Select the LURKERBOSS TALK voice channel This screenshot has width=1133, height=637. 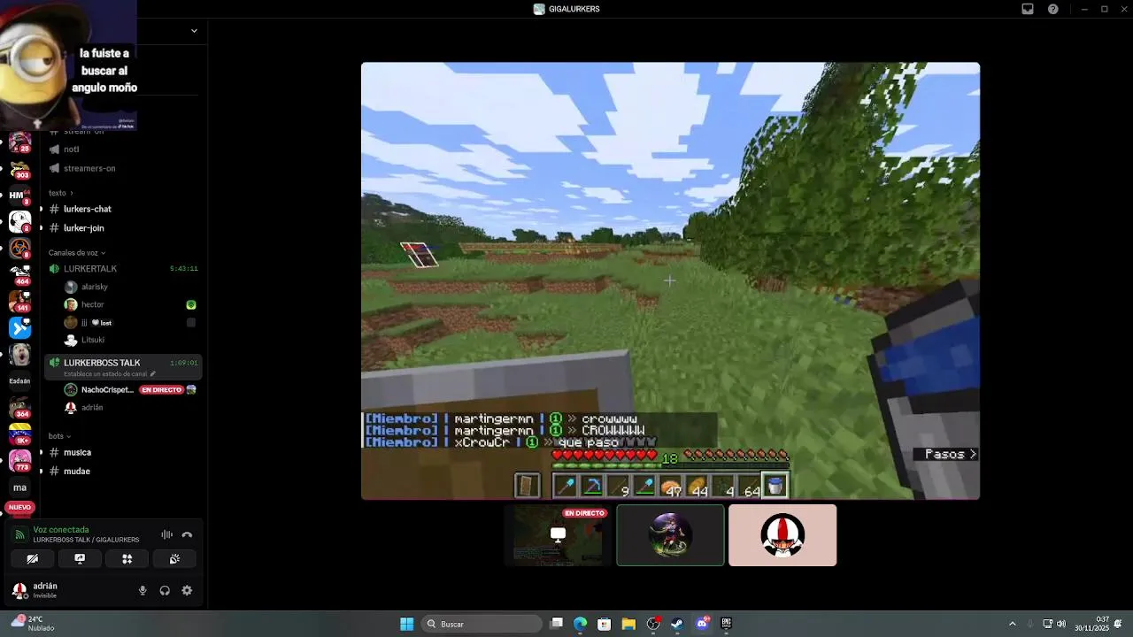pos(102,363)
